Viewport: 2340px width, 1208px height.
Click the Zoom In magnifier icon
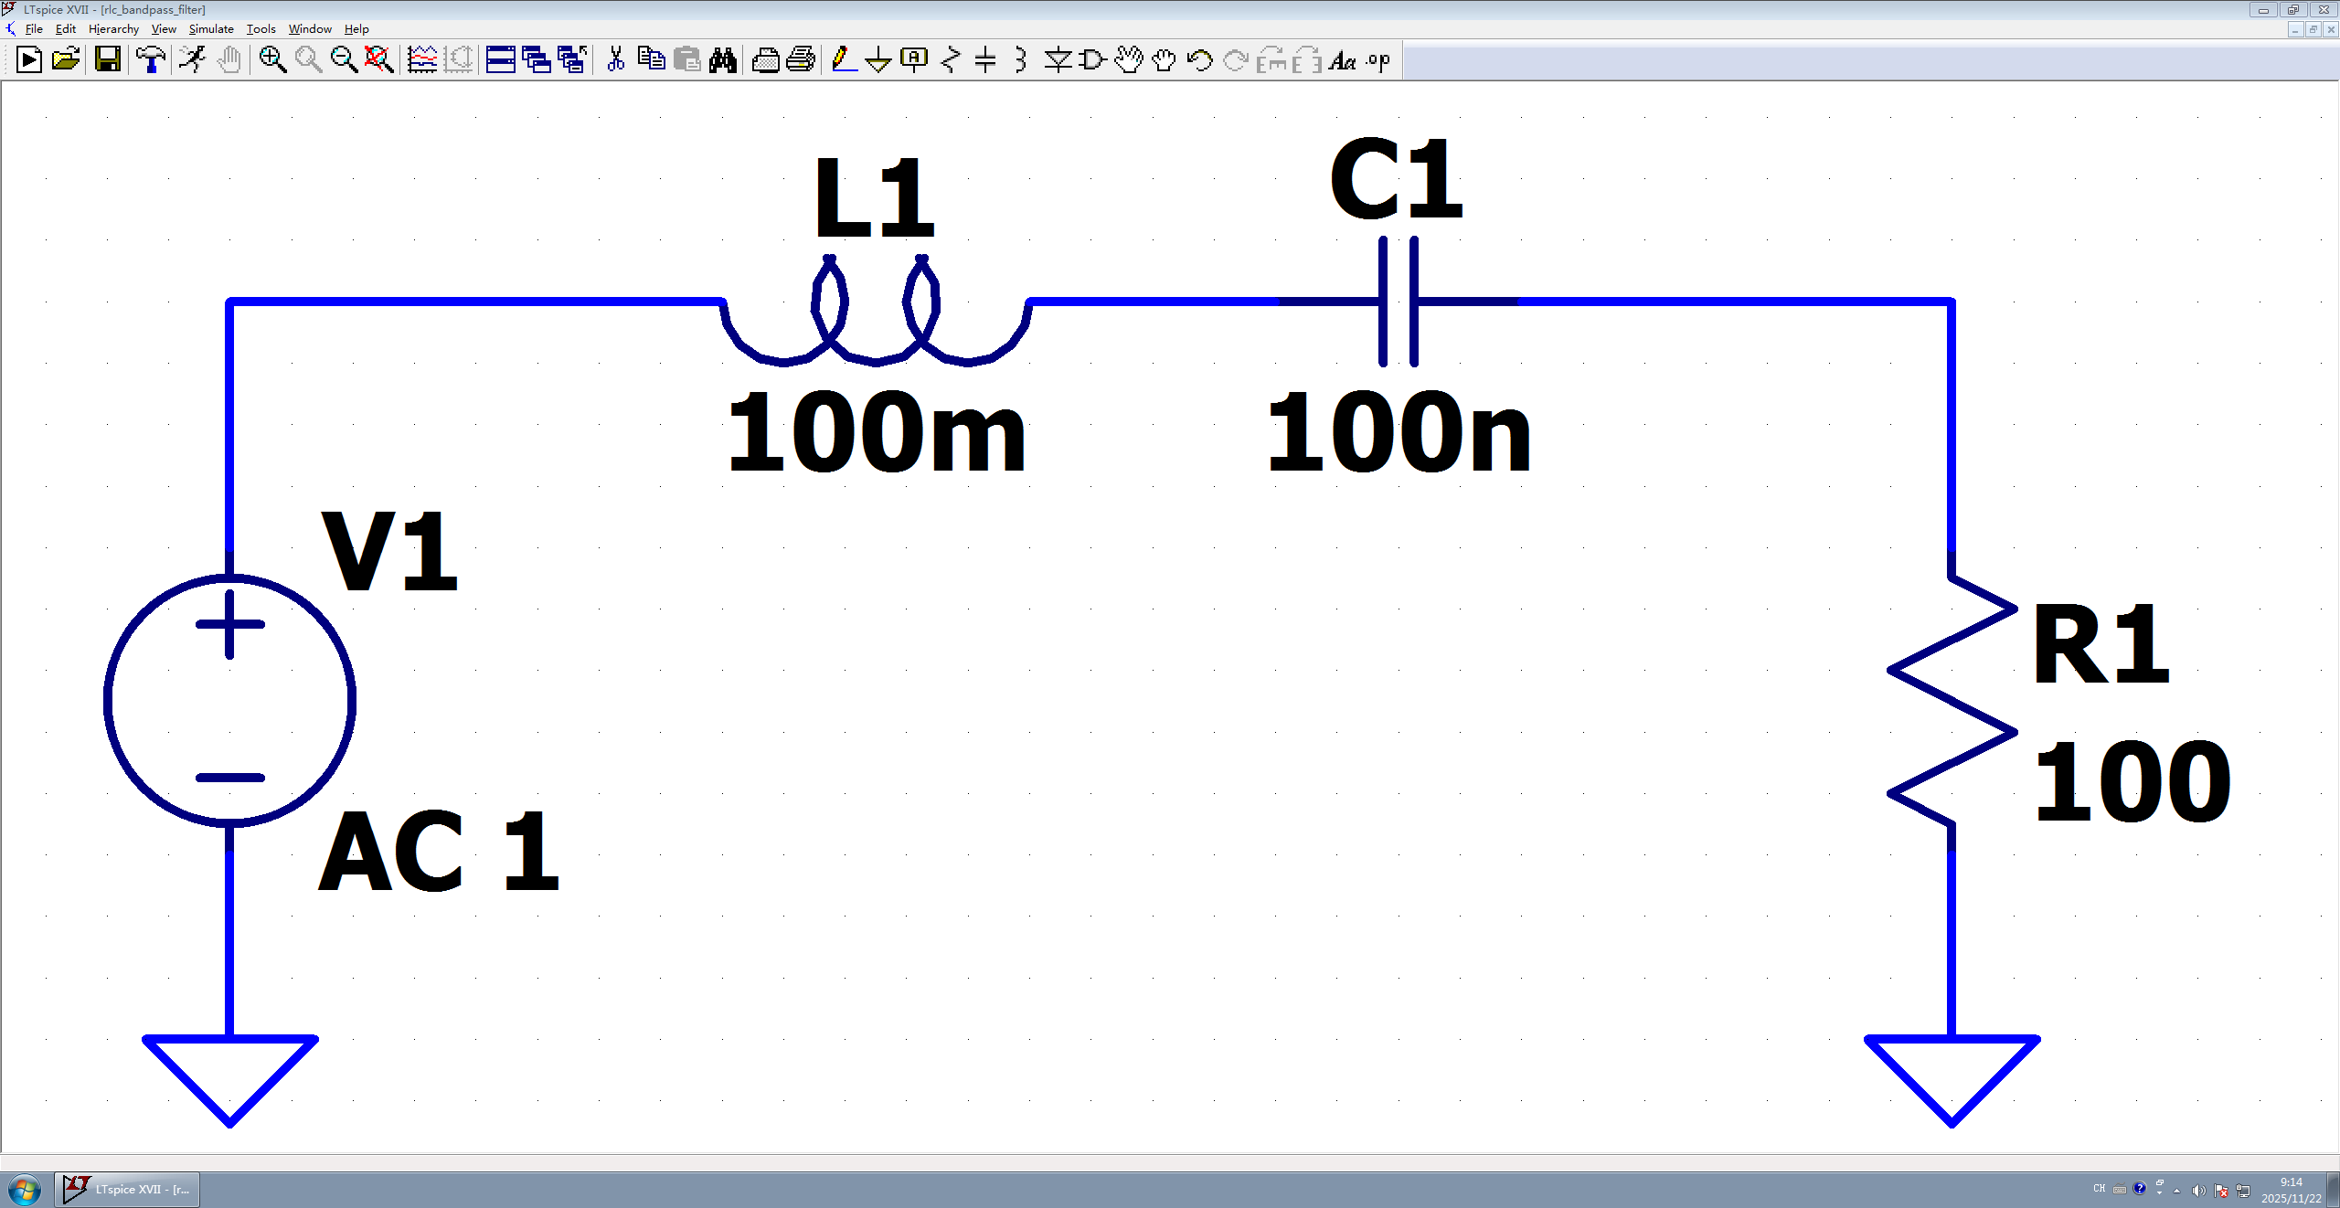[x=272, y=60]
